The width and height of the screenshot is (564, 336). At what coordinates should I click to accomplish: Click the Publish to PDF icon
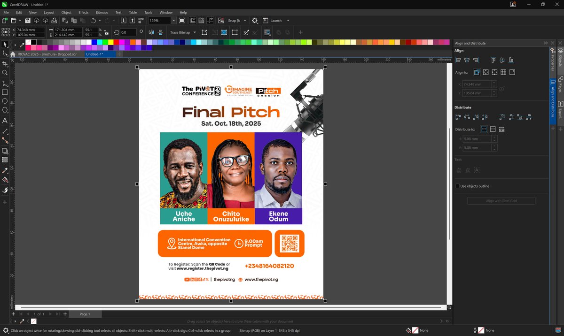click(141, 21)
